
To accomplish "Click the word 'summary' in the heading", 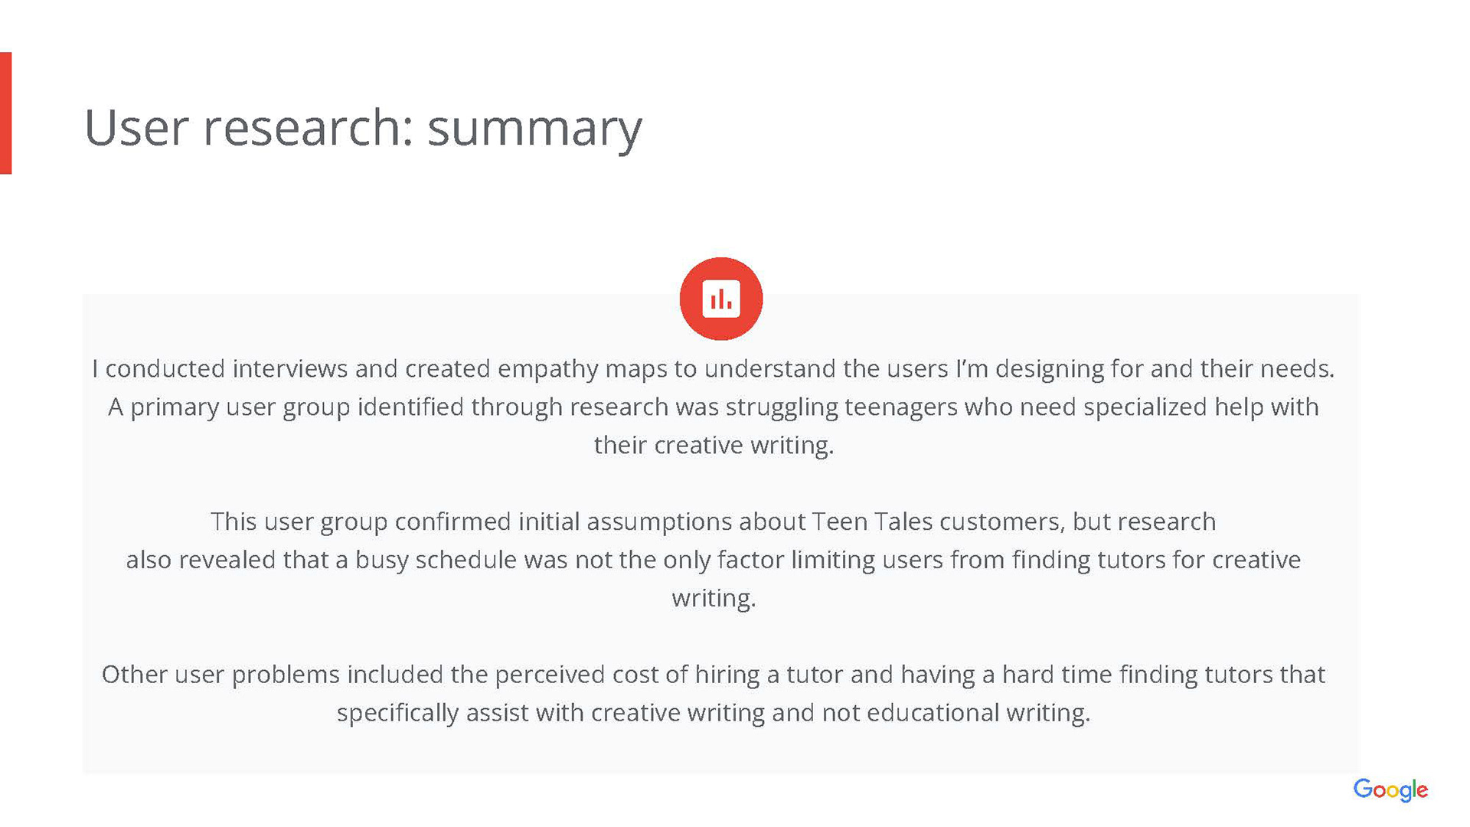I will click(534, 129).
